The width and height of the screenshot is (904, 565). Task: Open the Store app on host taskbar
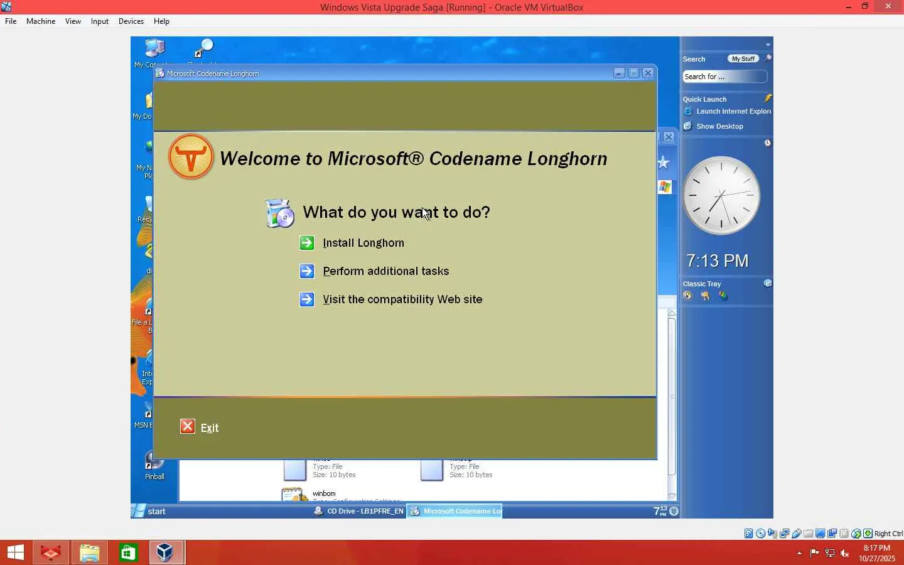click(128, 552)
